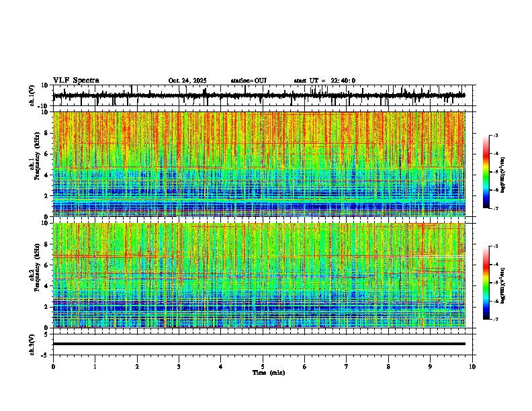The width and height of the screenshot is (532, 411).
Task: Click the "6" minute tick label
Action: pyautogui.click(x=305, y=367)
